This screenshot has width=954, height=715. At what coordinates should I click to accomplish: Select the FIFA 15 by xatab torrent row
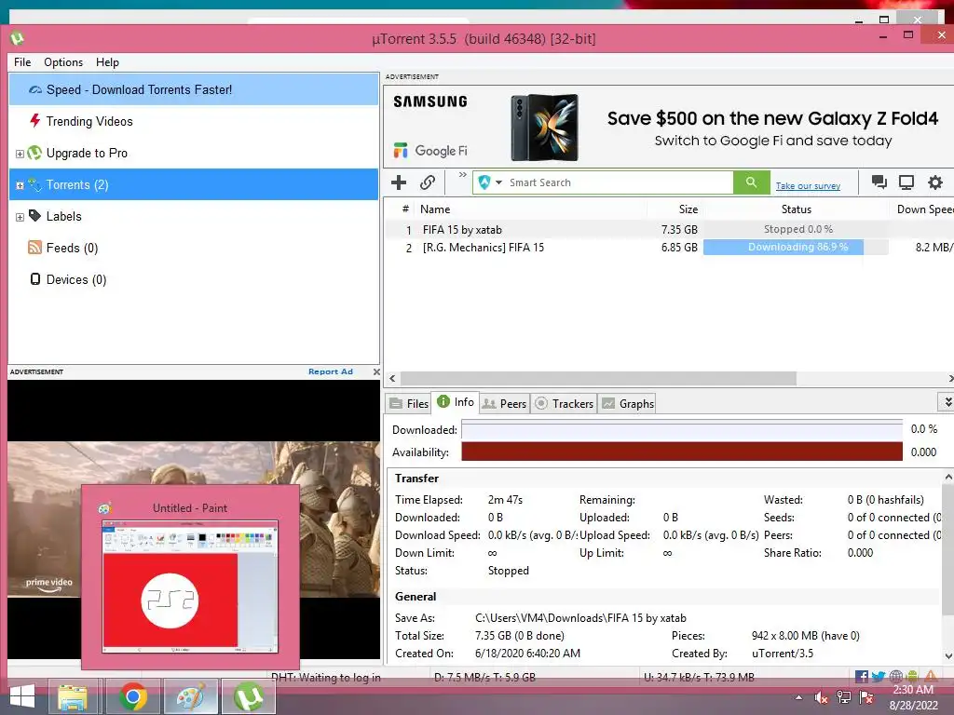(x=669, y=229)
